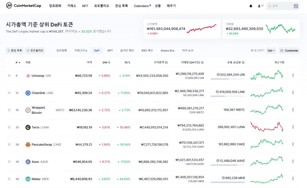Click the 포트폴리오 filter button
Image resolution: width=307 pixels, height=188 pixels.
[35, 50]
